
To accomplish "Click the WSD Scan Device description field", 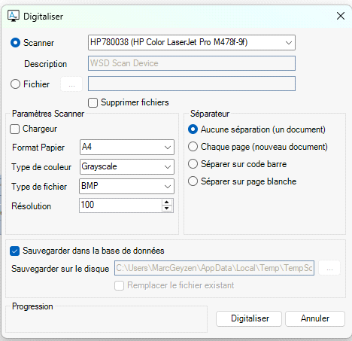I will tap(192, 63).
